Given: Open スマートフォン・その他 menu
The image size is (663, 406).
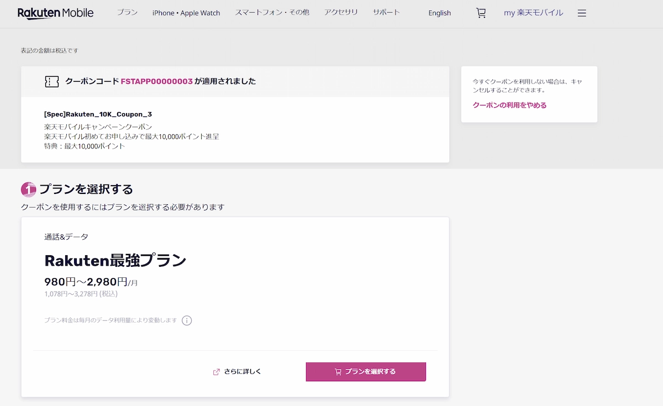Looking at the screenshot, I should tap(272, 13).
